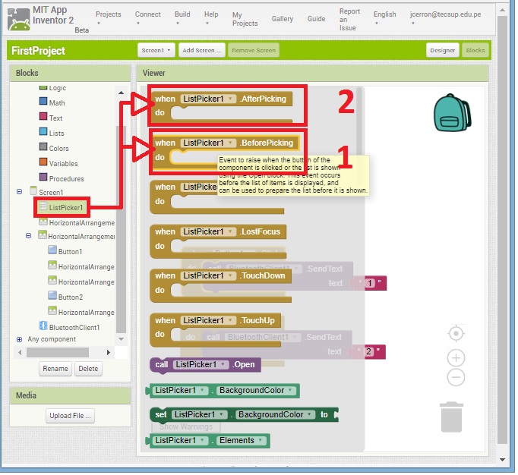Click the Button2 component icon
The image size is (518, 475).
(52, 295)
